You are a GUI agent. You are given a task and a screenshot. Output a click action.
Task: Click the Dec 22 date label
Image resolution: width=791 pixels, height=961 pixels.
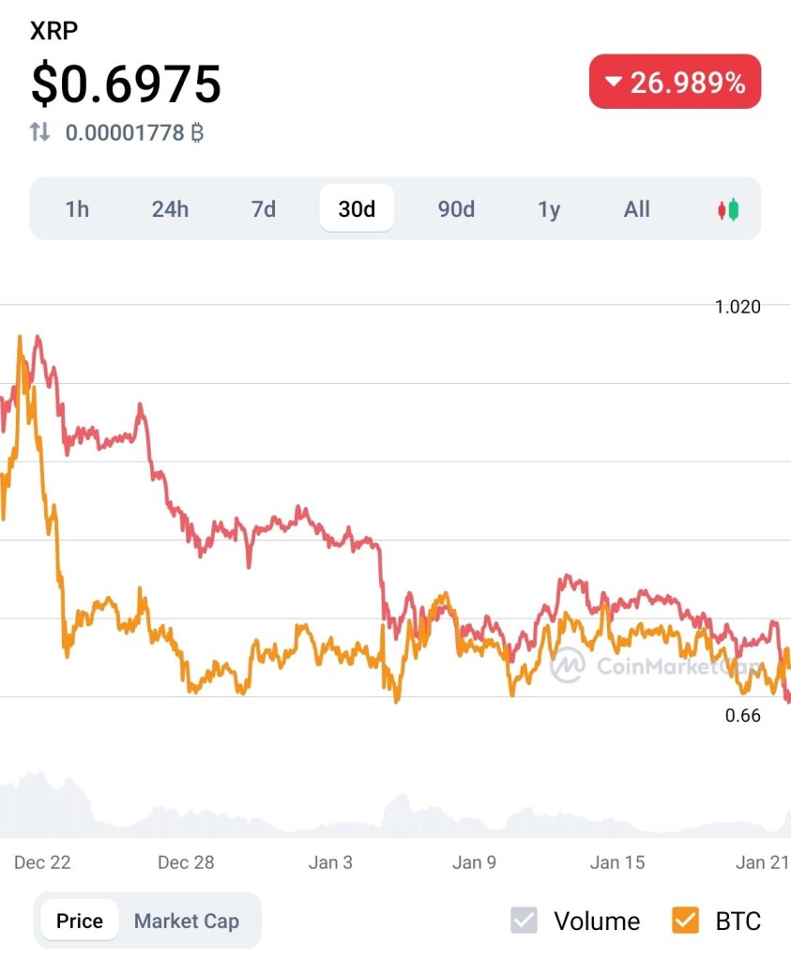(42, 862)
